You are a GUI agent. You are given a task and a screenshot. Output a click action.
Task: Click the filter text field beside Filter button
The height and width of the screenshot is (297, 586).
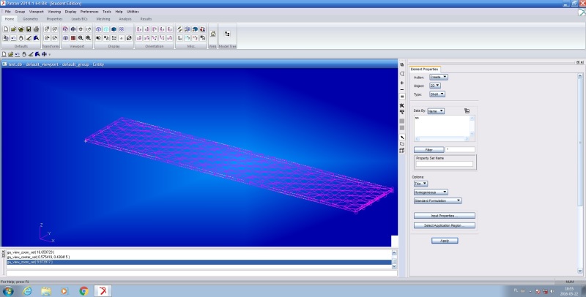tap(460, 150)
